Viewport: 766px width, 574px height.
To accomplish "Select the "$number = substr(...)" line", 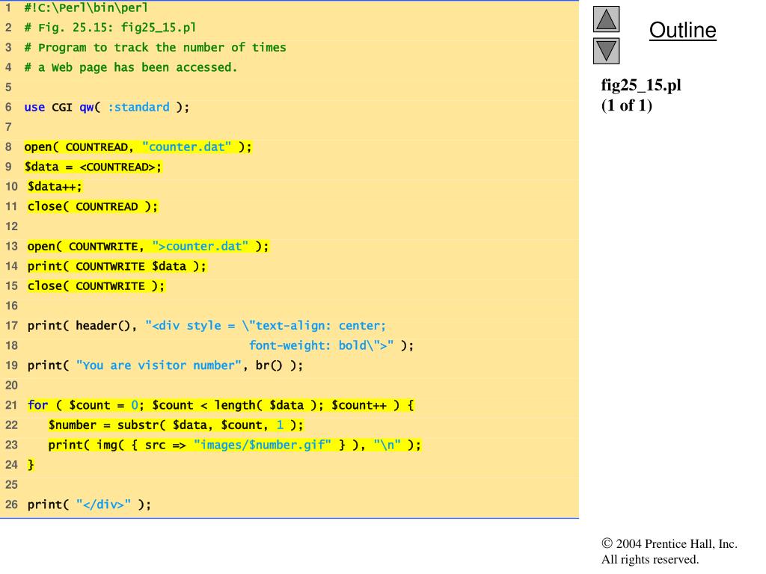I will point(176,425).
